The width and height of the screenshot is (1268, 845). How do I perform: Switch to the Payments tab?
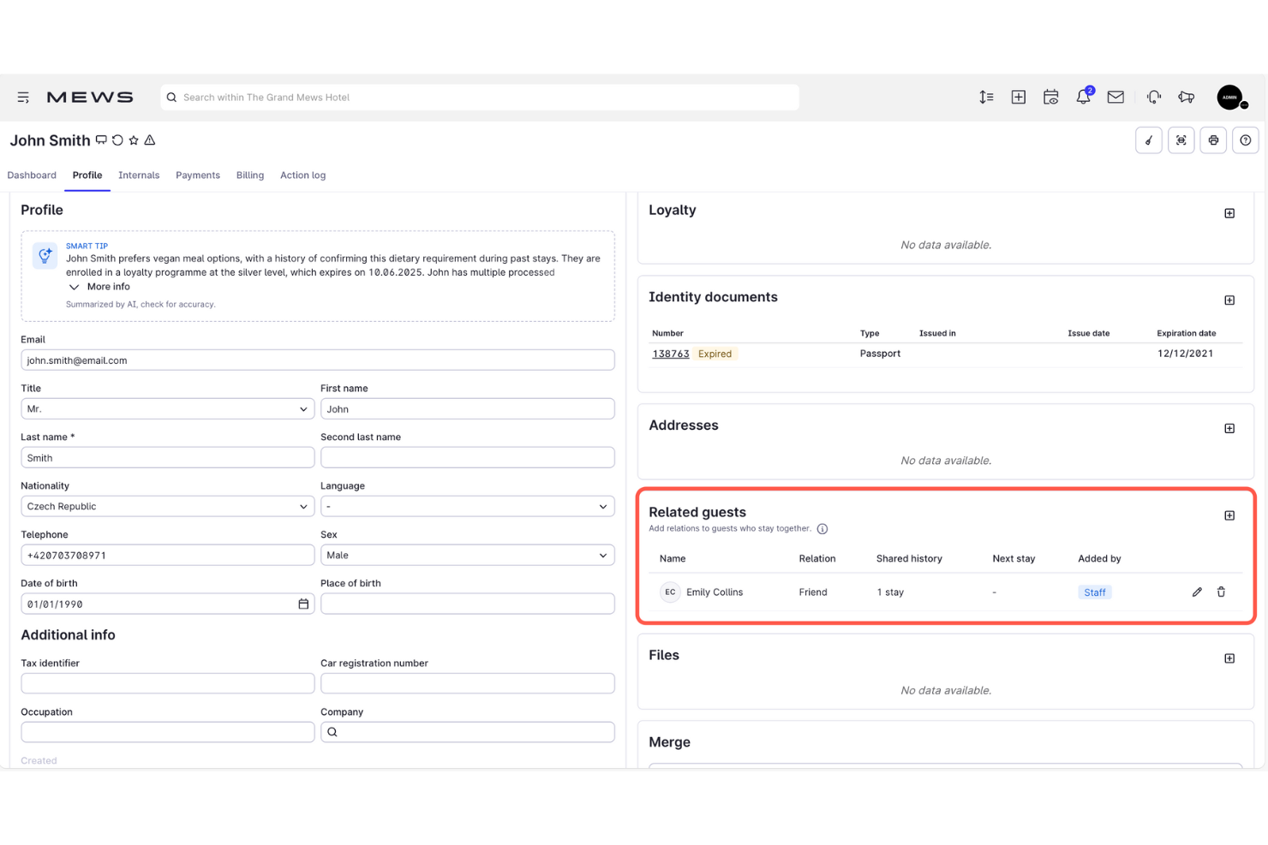click(x=198, y=175)
